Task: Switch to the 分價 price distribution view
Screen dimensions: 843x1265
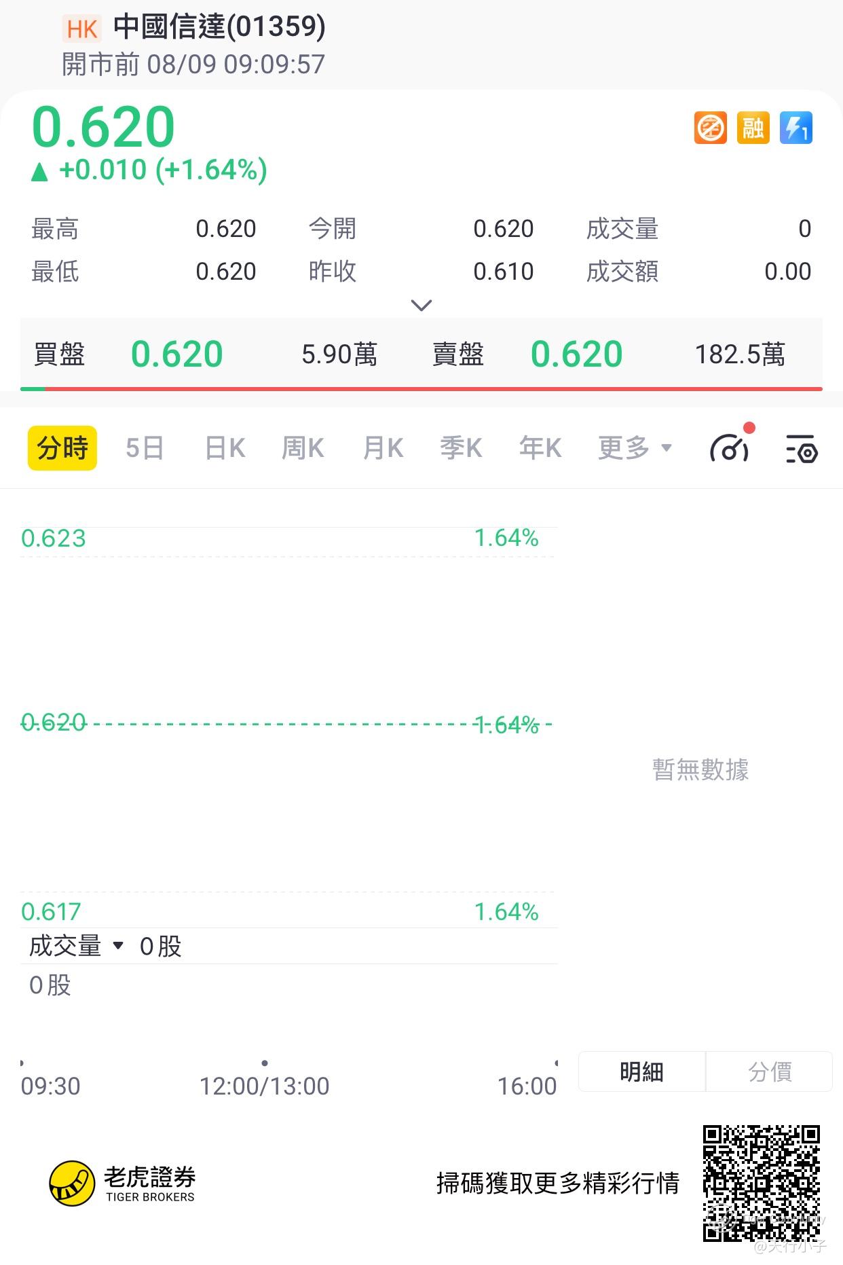Action: [769, 1071]
